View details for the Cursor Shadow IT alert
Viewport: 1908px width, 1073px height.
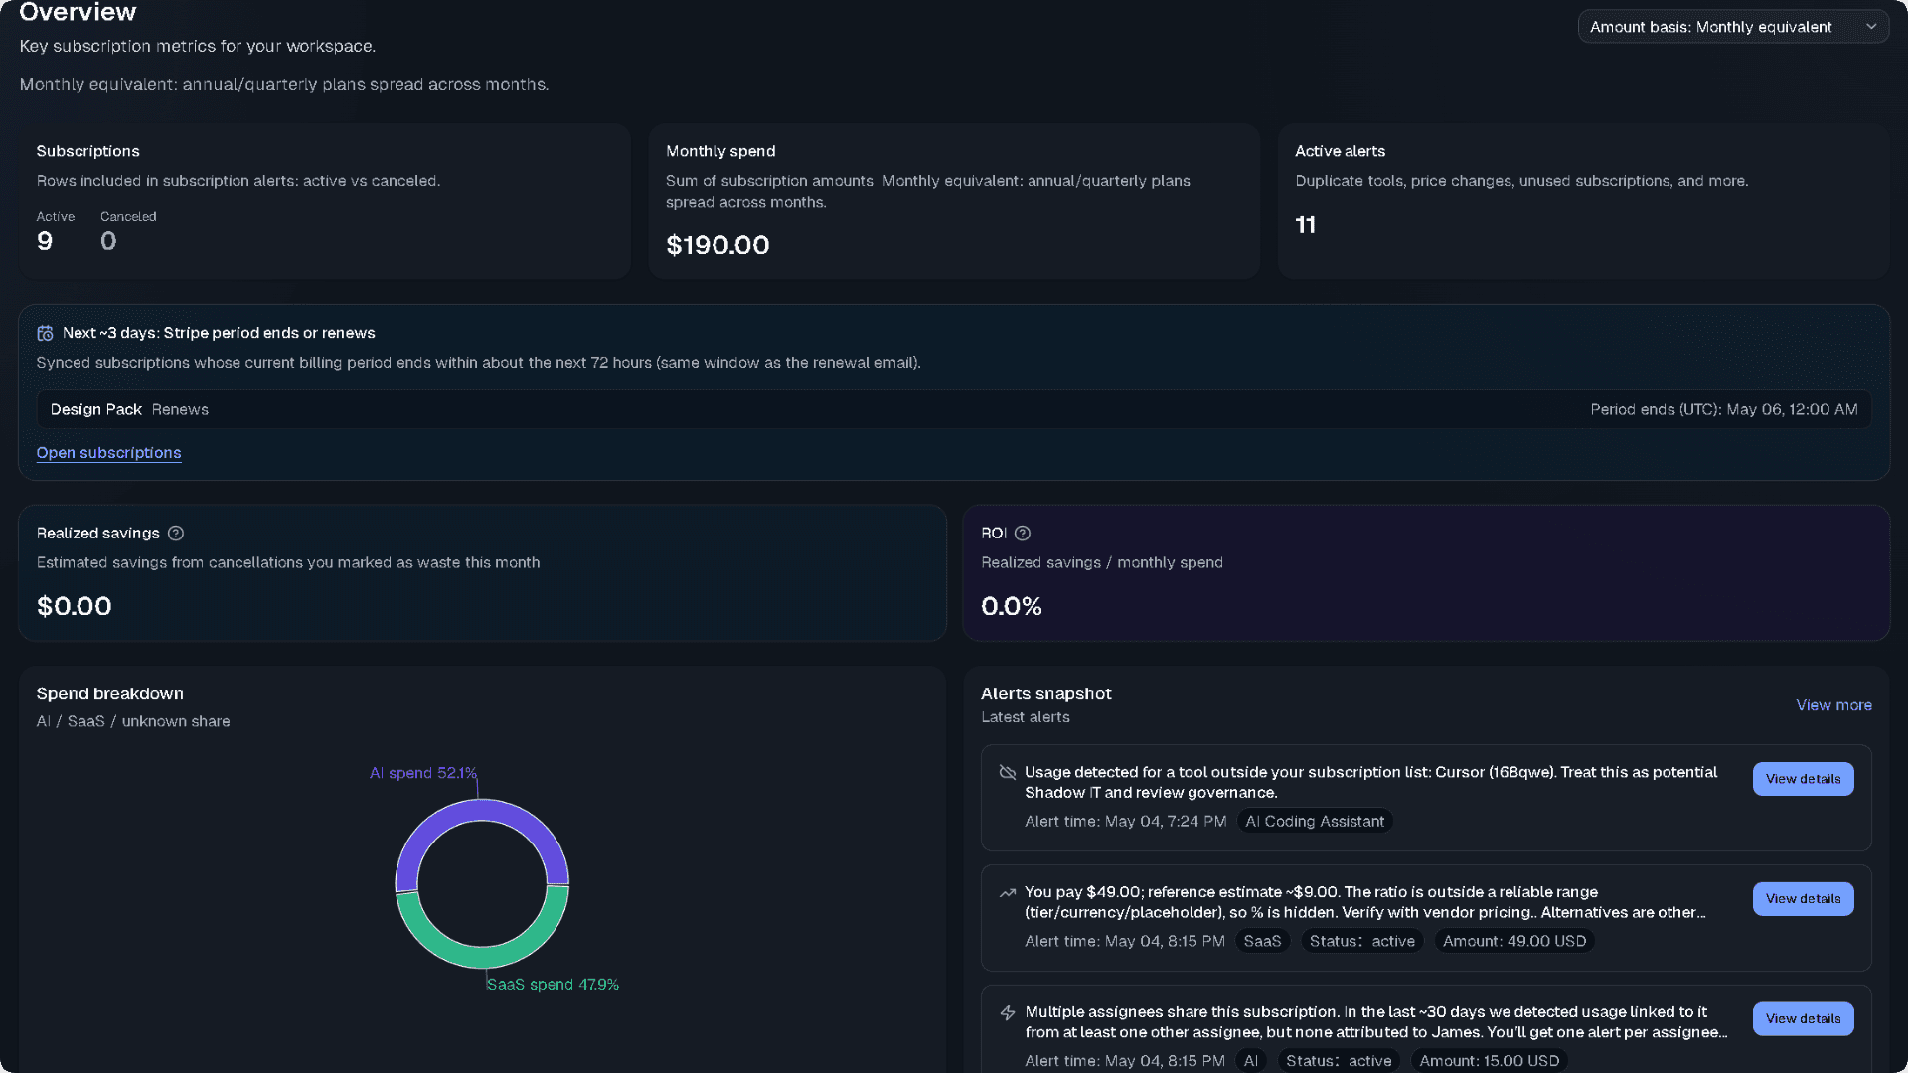[x=1803, y=779]
